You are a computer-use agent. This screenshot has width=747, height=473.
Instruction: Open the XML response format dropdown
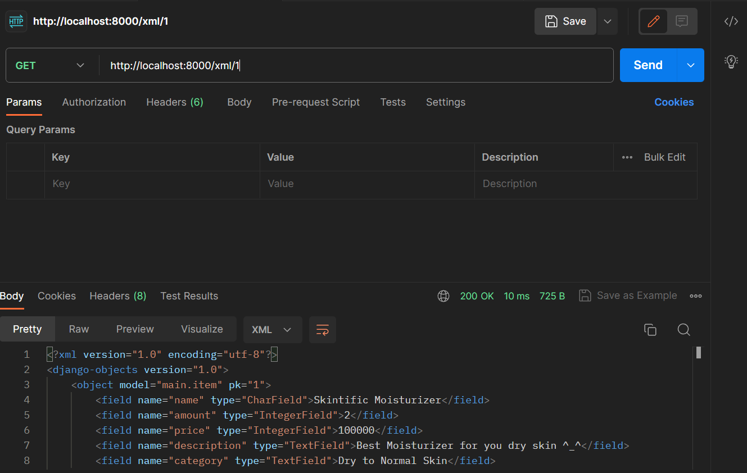(272, 330)
